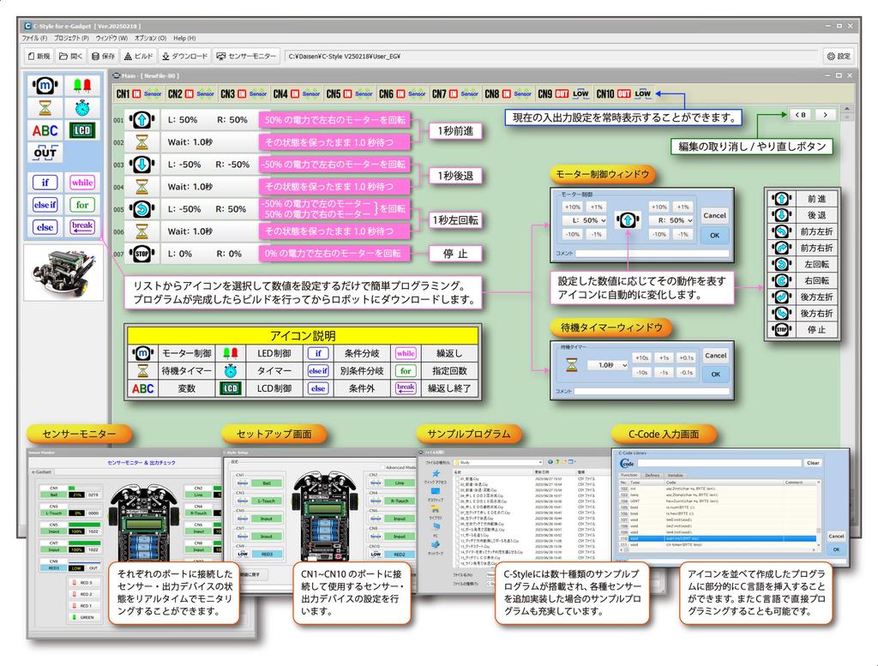Select the ABC variable icon
Viewport: 878px width, 666px height.
click(x=45, y=129)
